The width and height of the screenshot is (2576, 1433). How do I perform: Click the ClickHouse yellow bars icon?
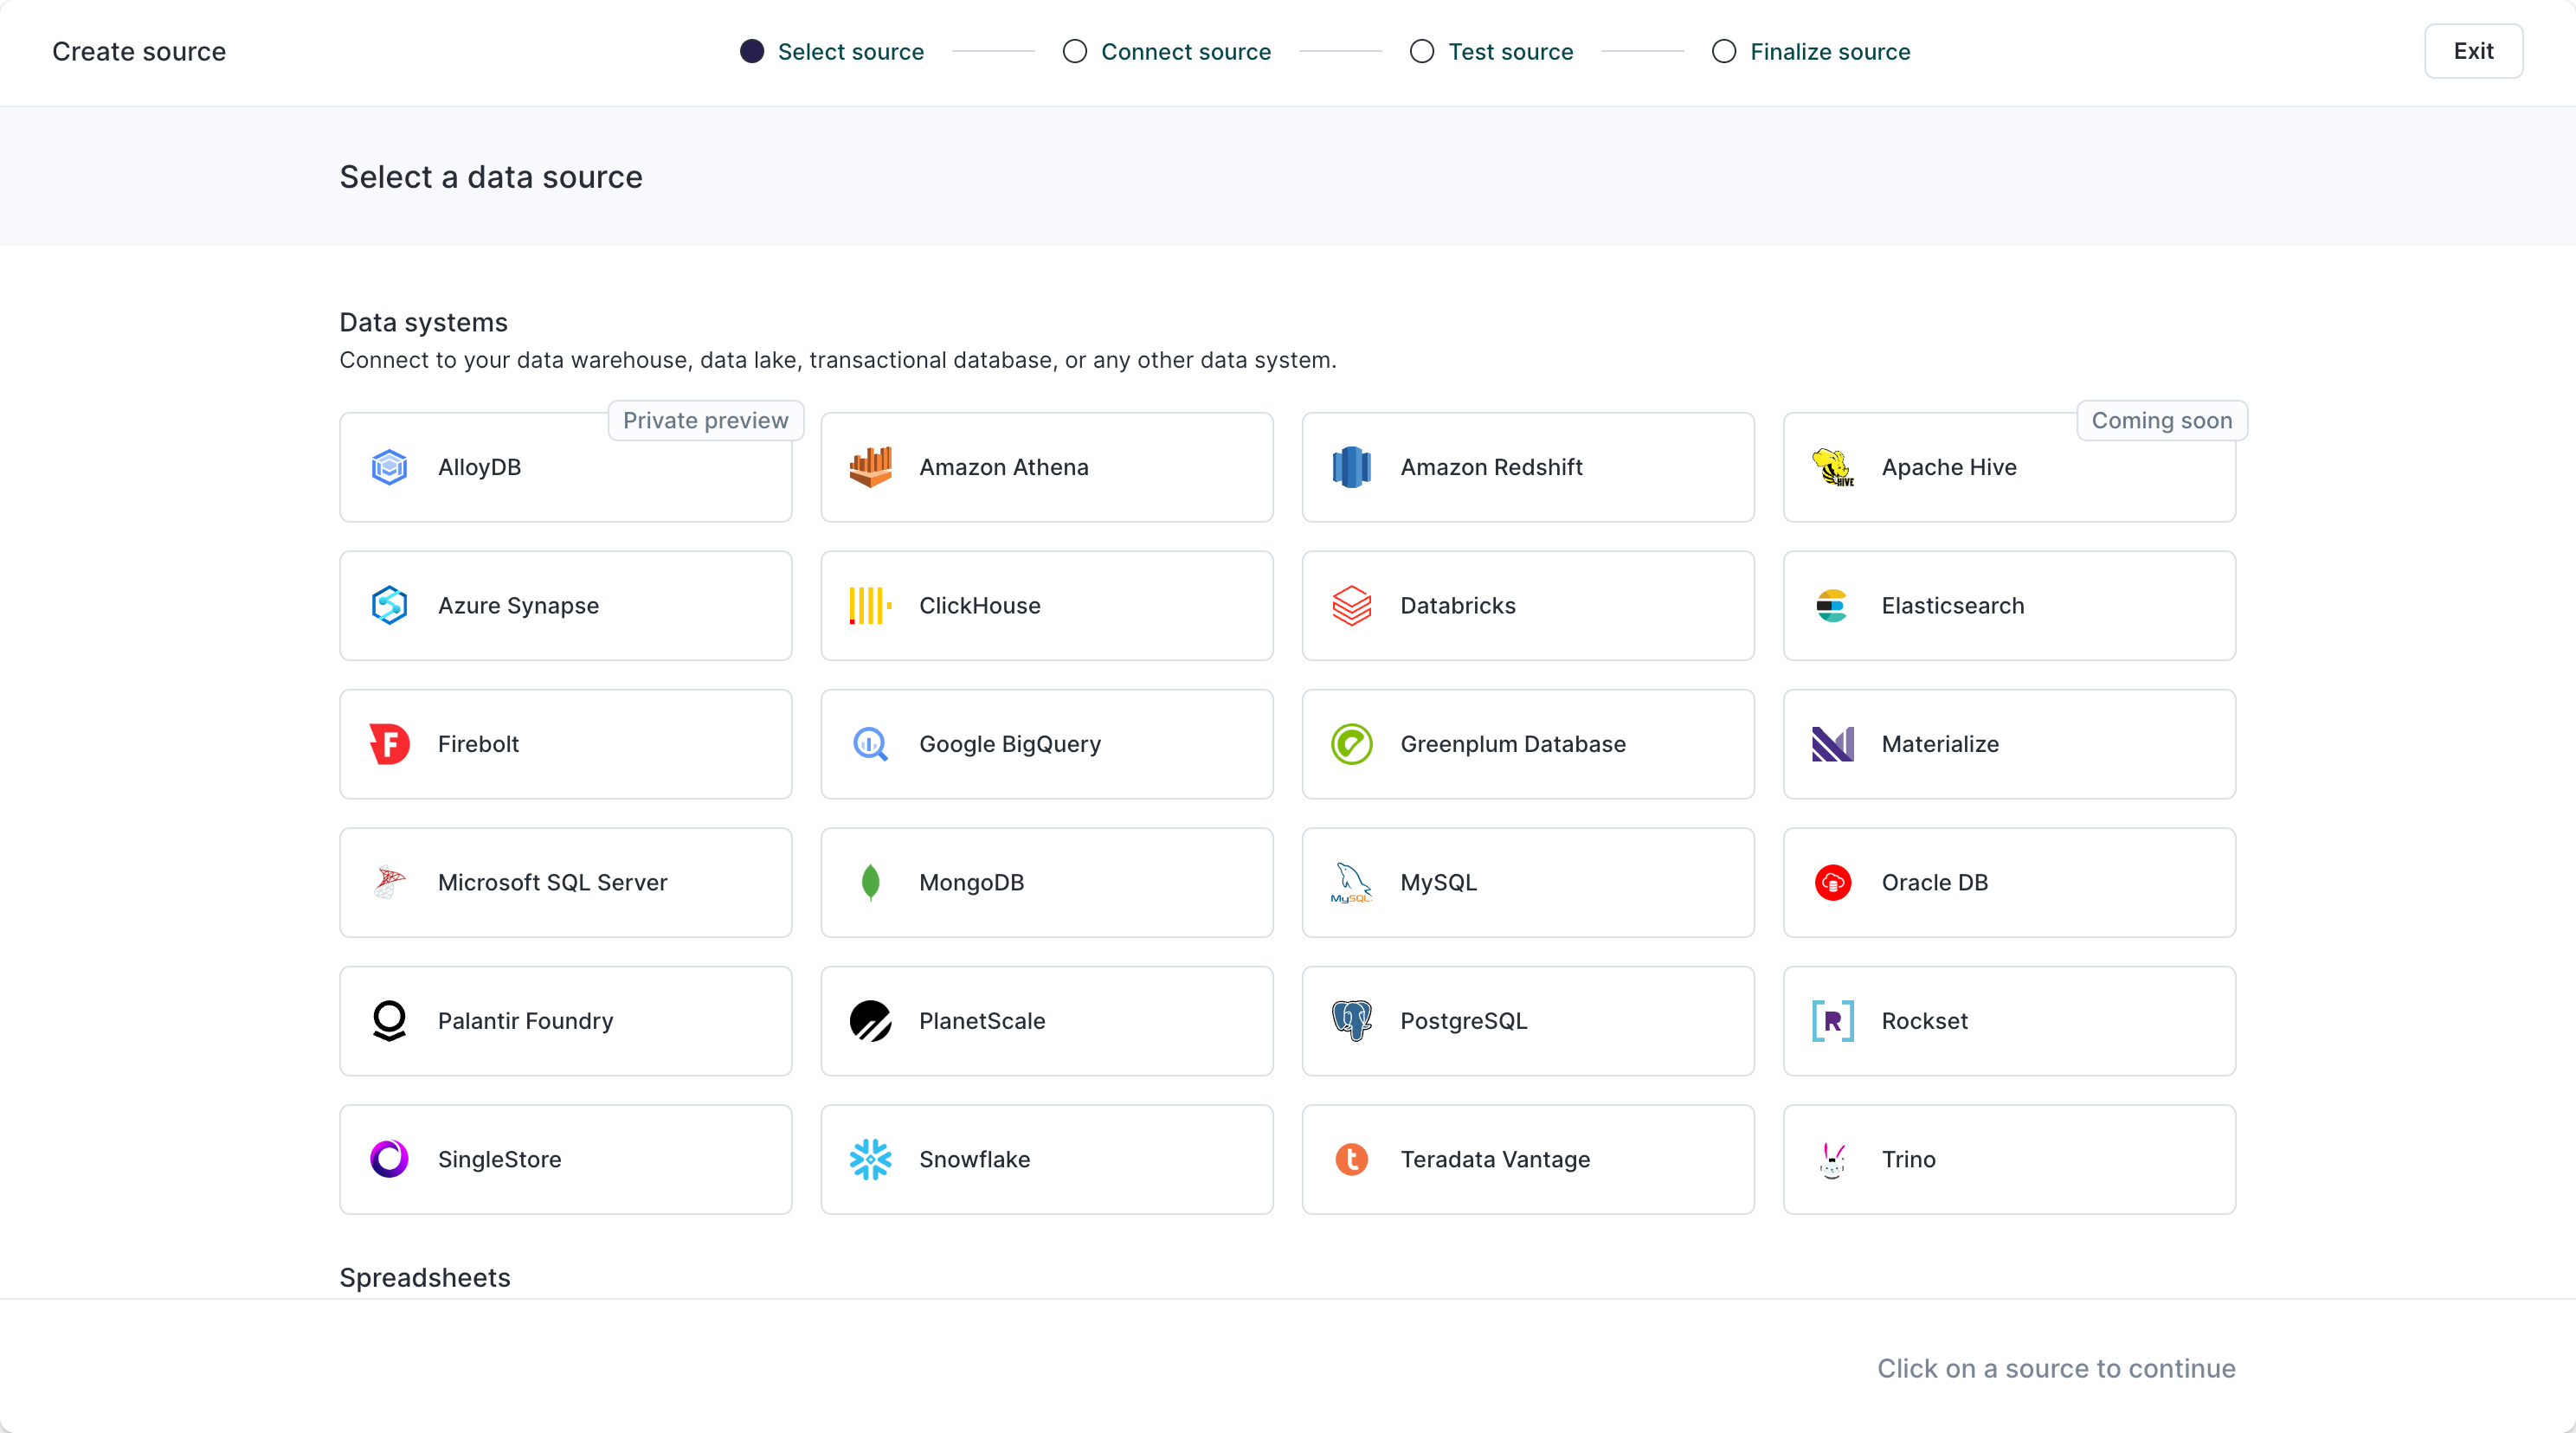click(x=870, y=605)
